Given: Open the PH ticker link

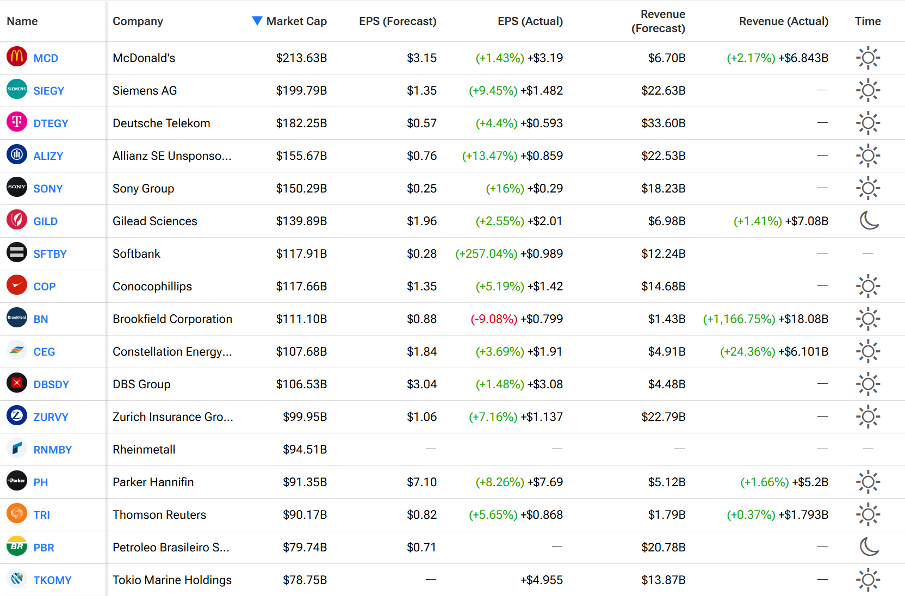Looking at the screenshot, I should pos(40,482).
